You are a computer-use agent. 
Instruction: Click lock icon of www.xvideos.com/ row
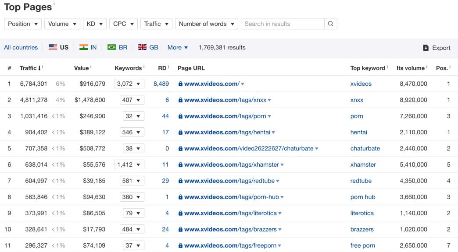click(x=180, y=84)
